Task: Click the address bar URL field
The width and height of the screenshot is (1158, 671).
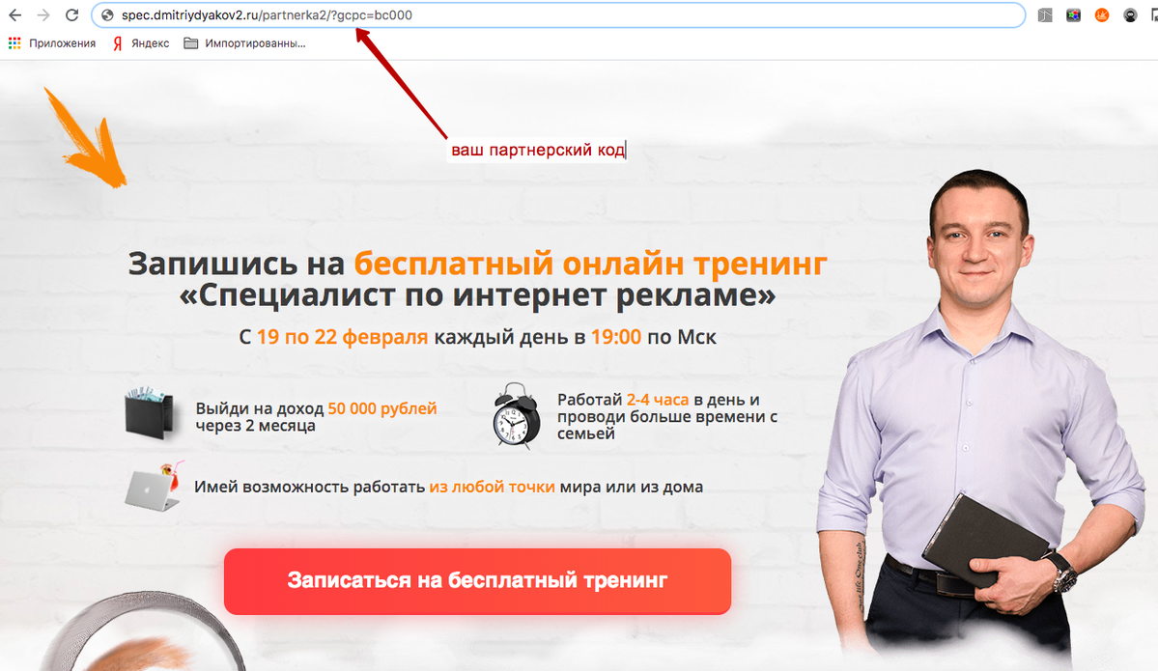Action: (x=558, y=14)
